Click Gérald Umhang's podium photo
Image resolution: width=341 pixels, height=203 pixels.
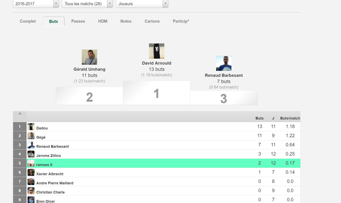(x=89, y=57)
